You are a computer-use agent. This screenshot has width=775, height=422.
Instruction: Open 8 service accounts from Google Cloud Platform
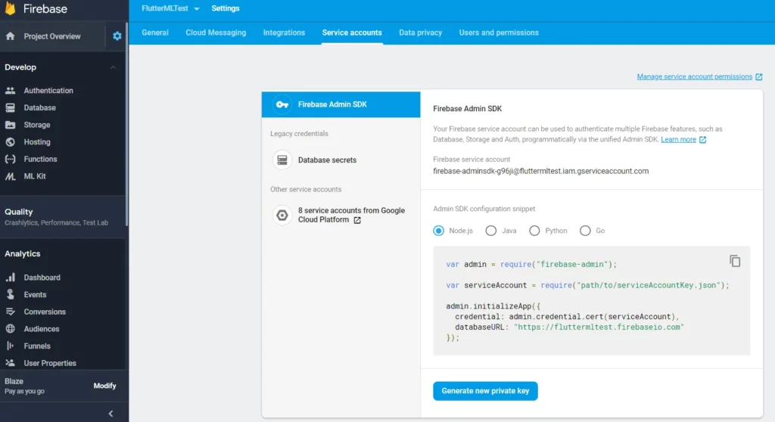click(341, 215)
